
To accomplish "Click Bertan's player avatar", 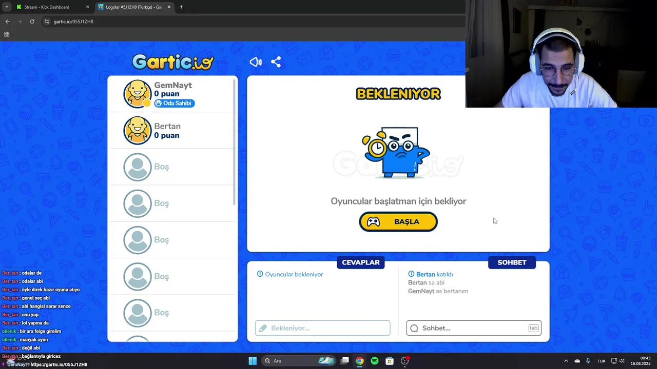I will click(138, 130).
